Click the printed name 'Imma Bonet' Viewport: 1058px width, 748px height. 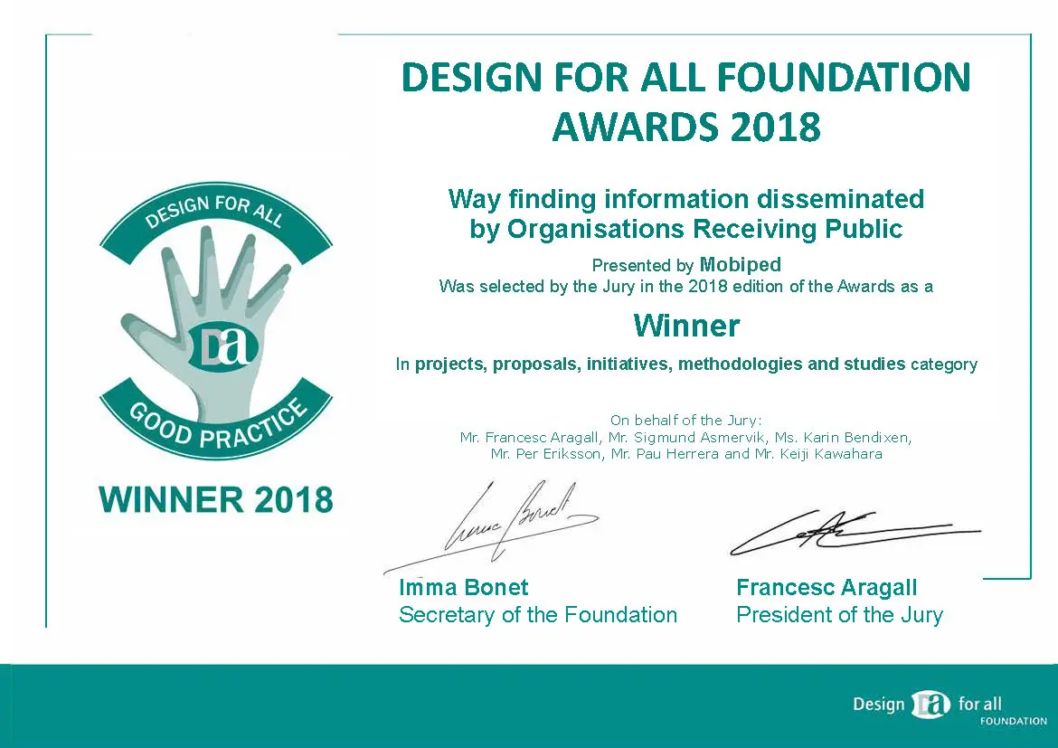(x=463, y=587)
